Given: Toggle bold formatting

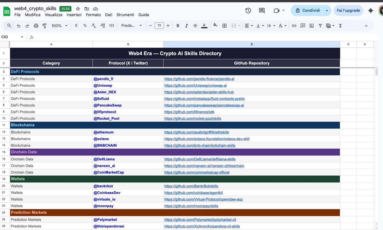Looking at the screenshot, I should [x=178, y=26].
